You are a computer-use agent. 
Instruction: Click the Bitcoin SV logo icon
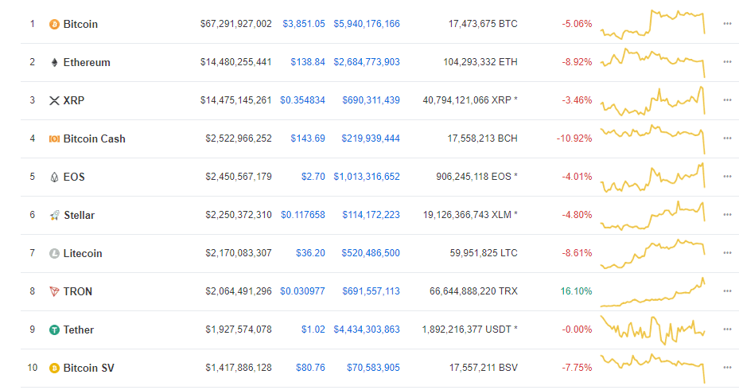(x=54, y=368)
